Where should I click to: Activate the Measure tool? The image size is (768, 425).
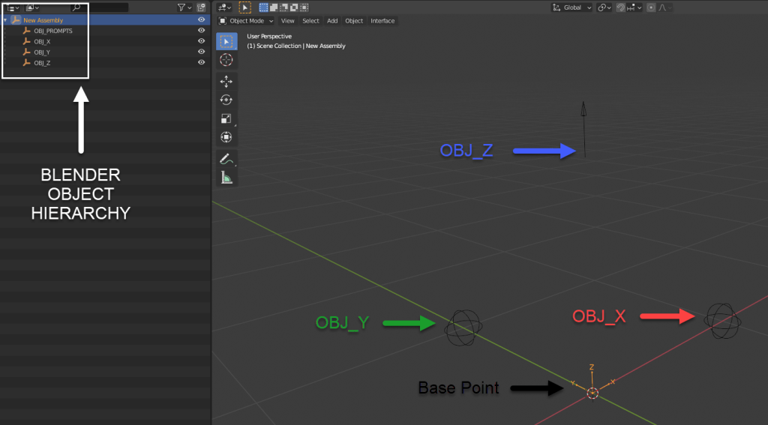[226, 178]
